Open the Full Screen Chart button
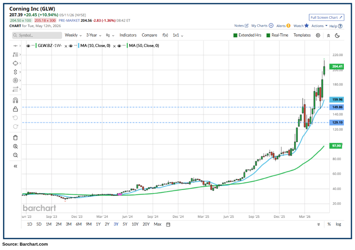The height and width of the screenshot is (250, 355). pyautogui.click(x=326, y=17)
